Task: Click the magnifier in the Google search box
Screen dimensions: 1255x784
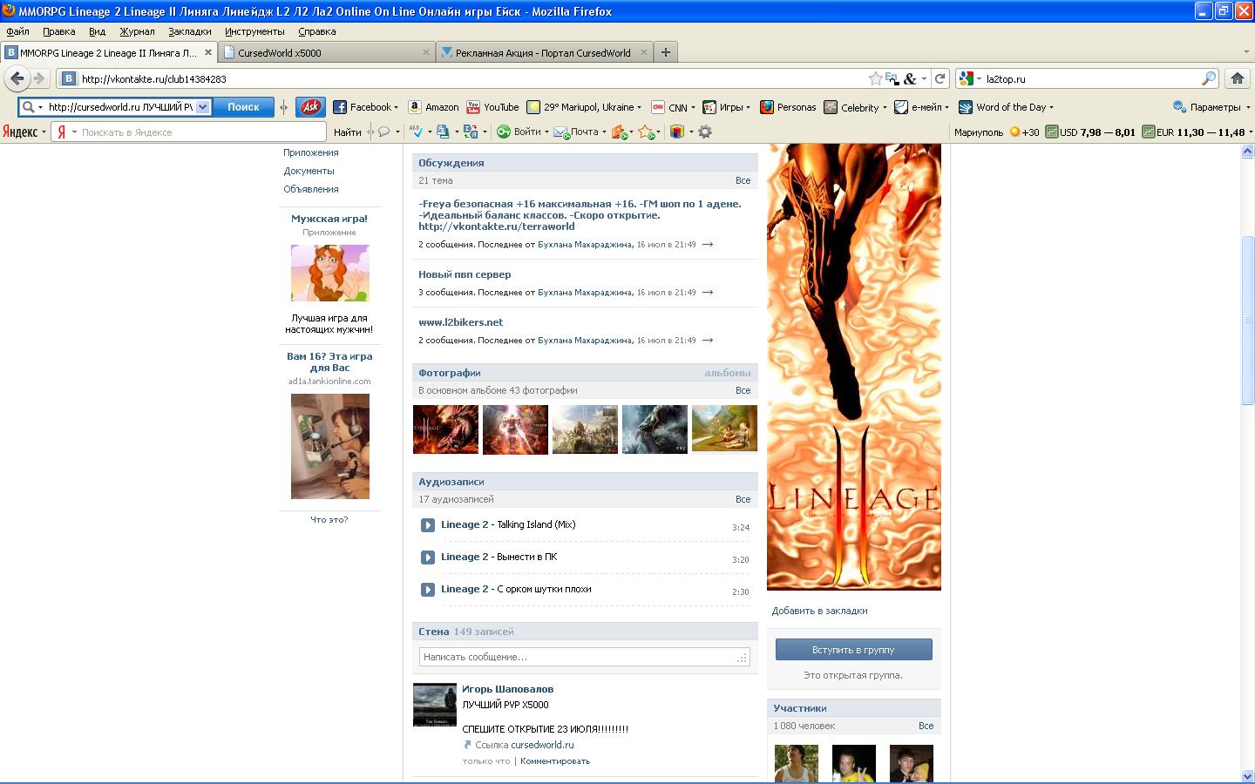Action: (1208, 78)
